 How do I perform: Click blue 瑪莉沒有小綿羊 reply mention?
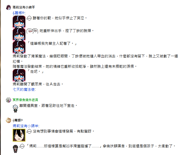pos(26,126)
